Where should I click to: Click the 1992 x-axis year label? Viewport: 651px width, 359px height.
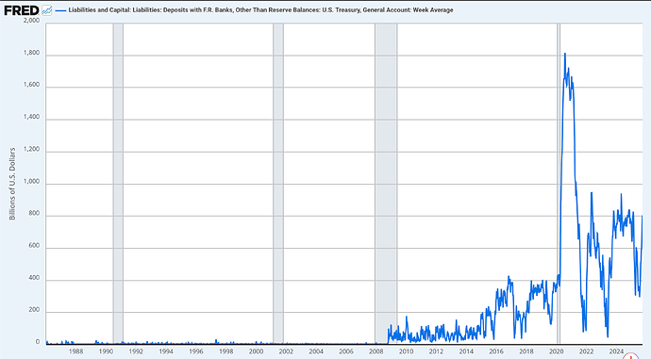(136, 351)
